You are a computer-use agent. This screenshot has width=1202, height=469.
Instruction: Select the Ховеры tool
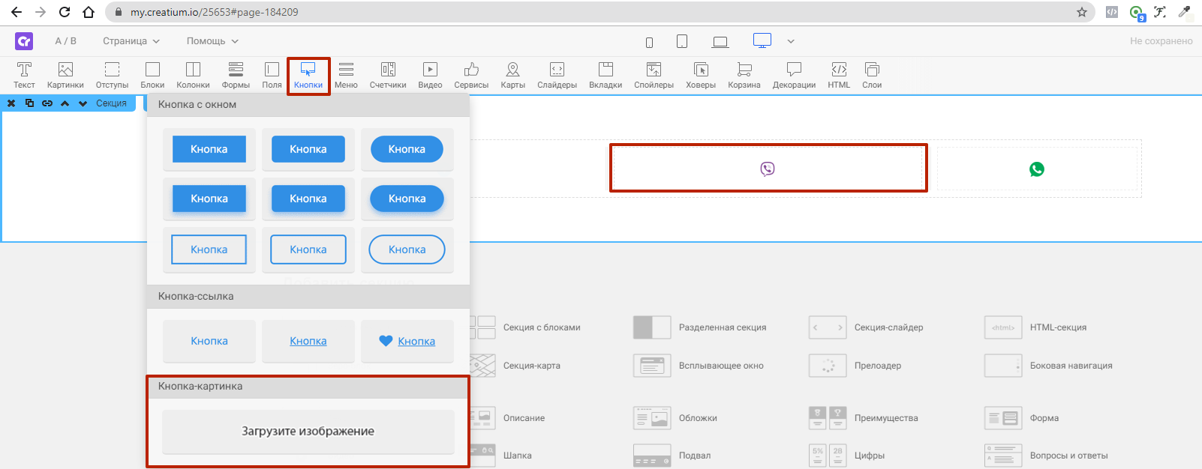(x=701, y=76)
